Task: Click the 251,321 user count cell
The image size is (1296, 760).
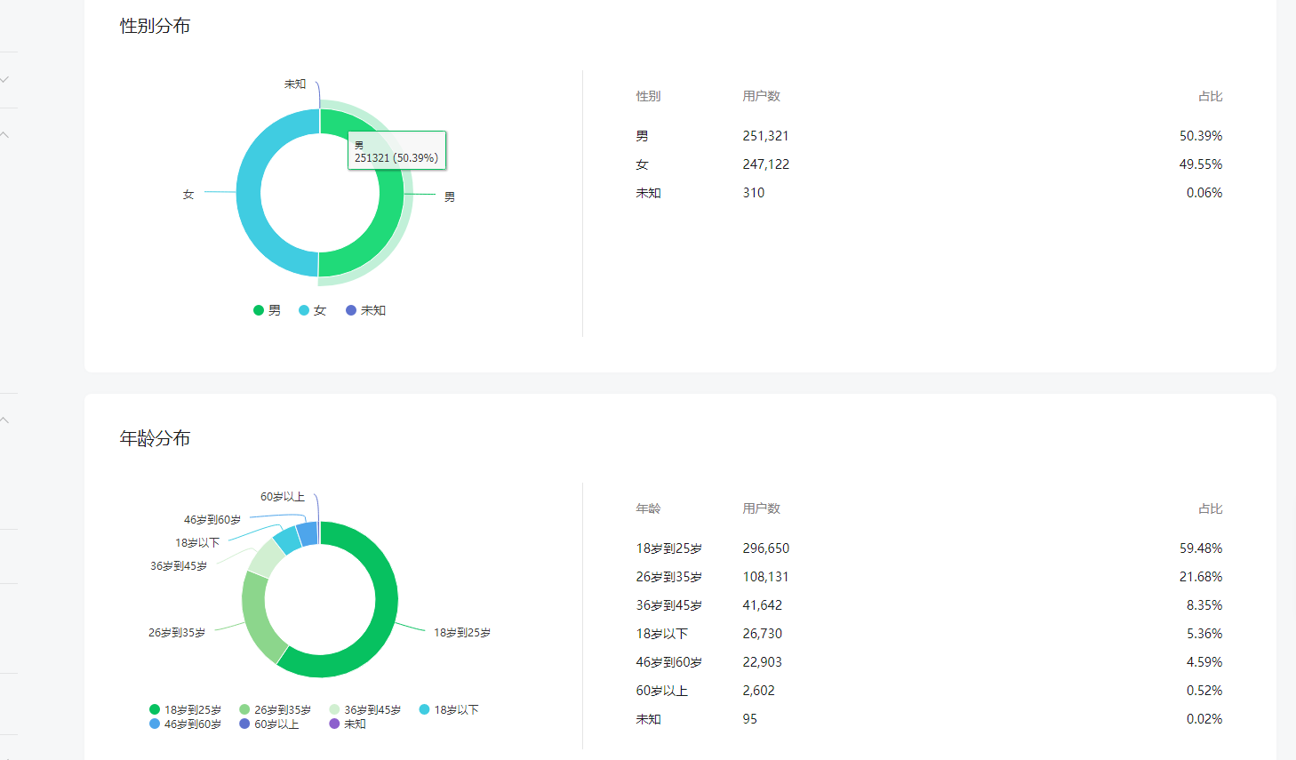Action: click(x=766, y=136)
